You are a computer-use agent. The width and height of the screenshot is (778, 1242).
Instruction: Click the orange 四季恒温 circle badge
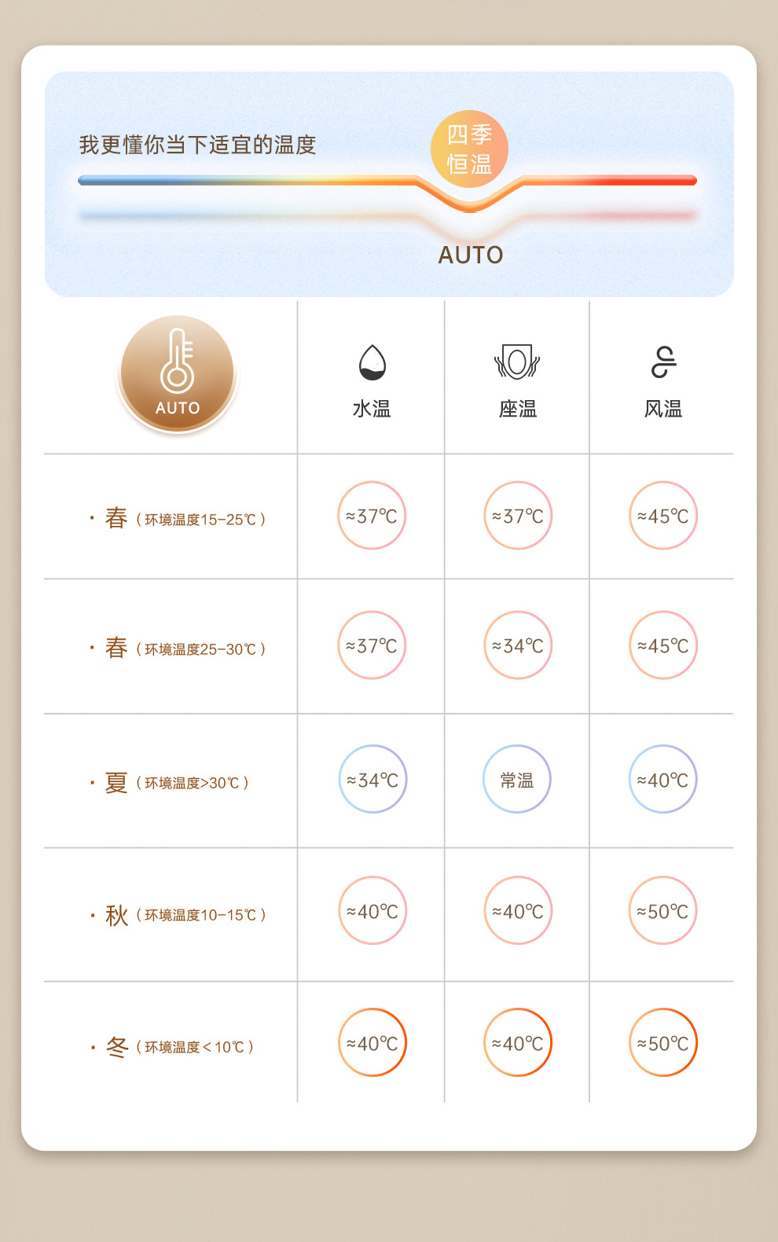point(469,149)
